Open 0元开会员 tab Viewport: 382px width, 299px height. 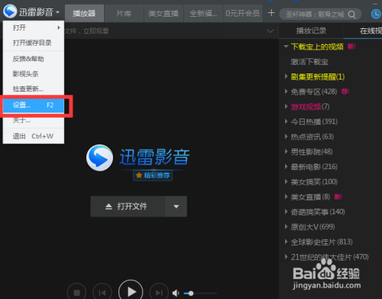click(243, 13)
